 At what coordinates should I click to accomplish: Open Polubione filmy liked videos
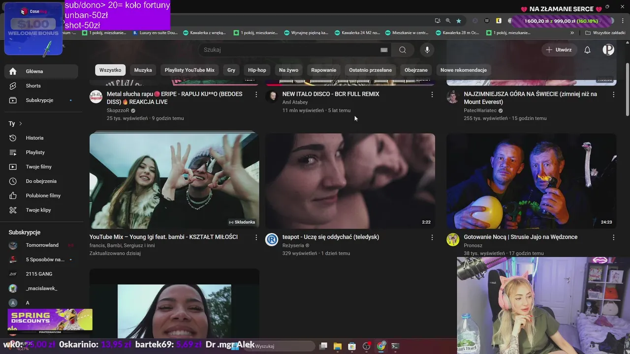pyautogui.click(x=41, y=196)
